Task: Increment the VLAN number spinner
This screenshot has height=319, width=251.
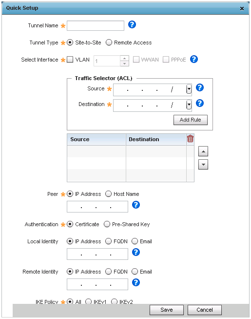Action: coord(124,59)
